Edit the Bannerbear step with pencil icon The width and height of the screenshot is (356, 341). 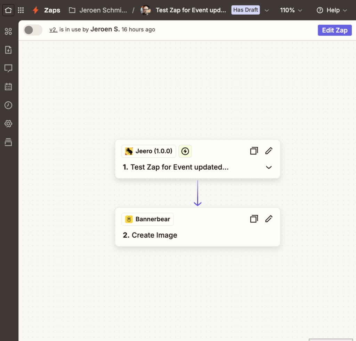(x=269, y=219)
